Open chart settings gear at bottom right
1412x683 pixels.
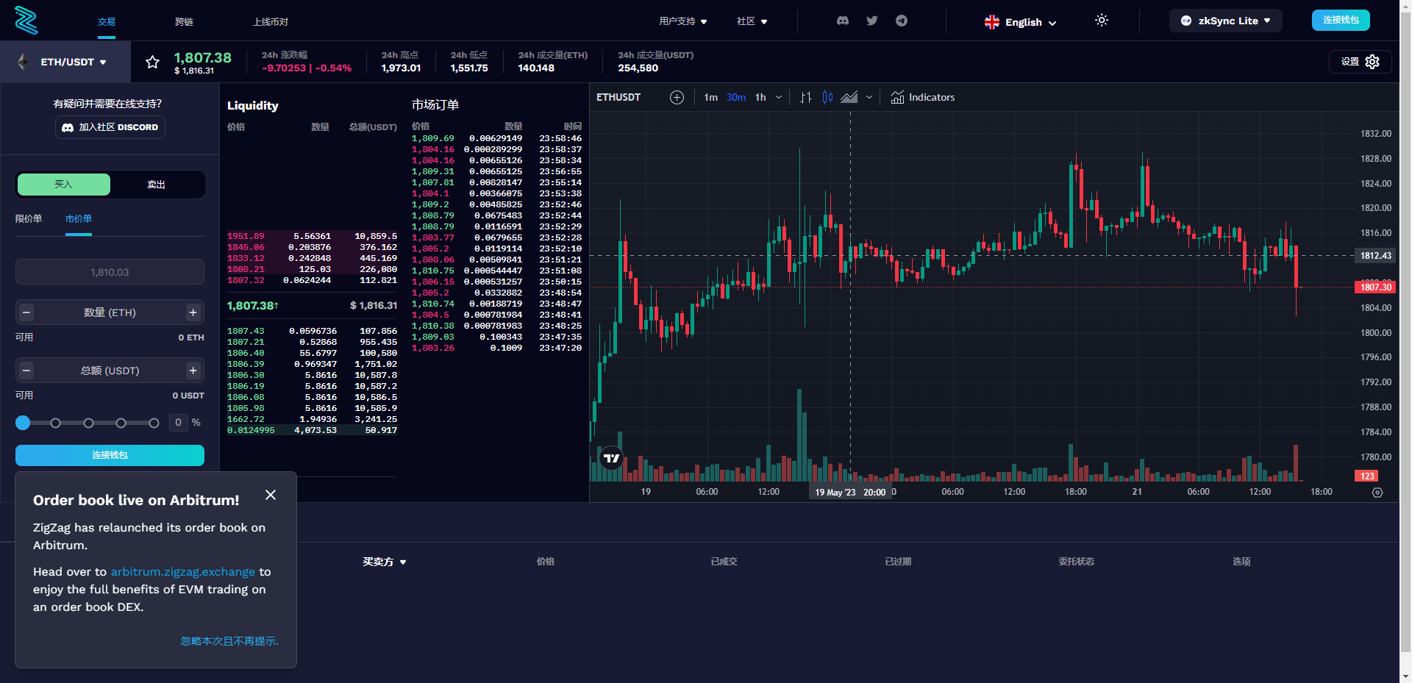tap(1377, 493)
